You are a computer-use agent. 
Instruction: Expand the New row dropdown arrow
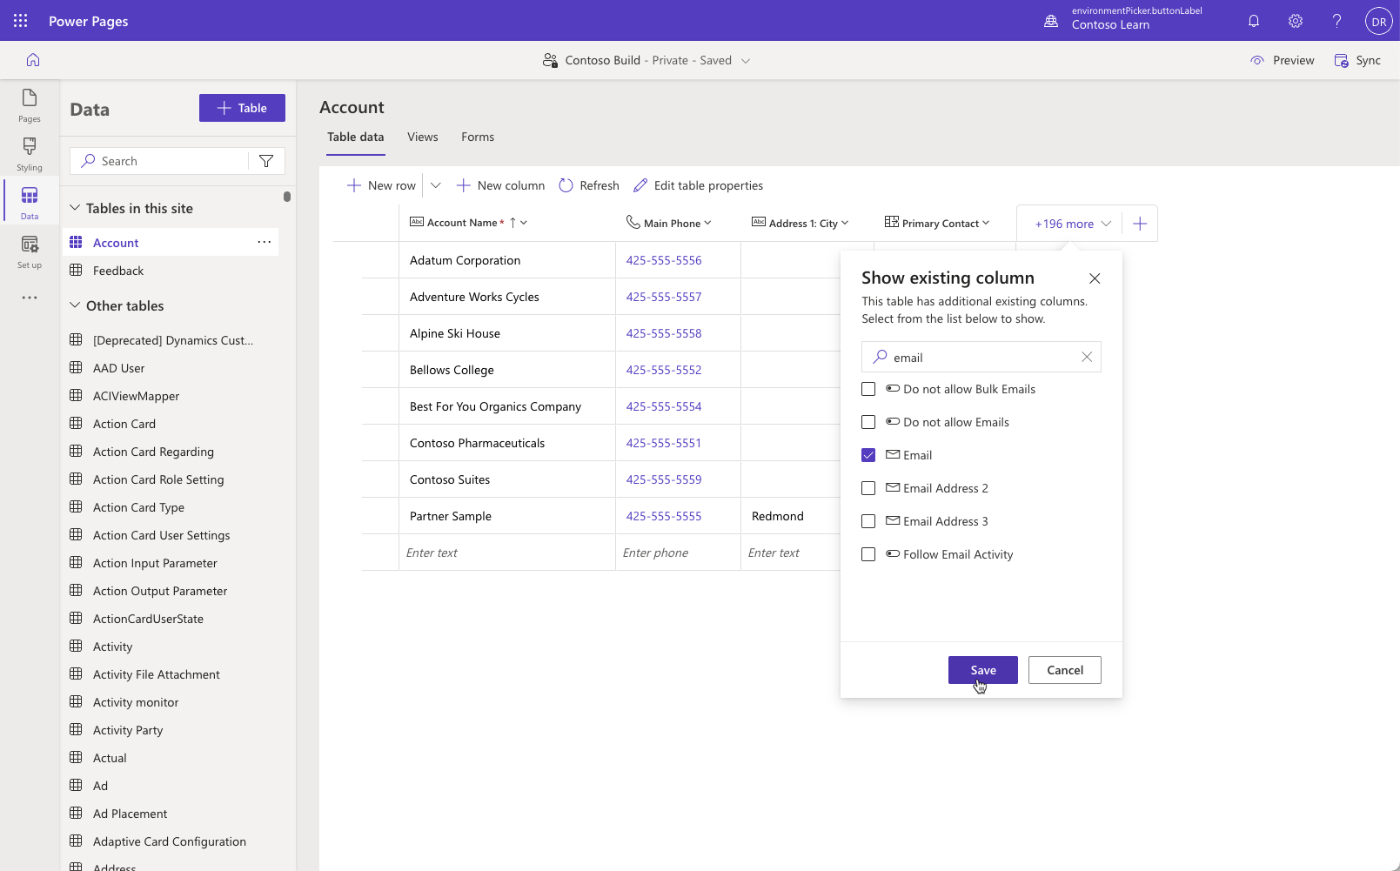point(435,184)
